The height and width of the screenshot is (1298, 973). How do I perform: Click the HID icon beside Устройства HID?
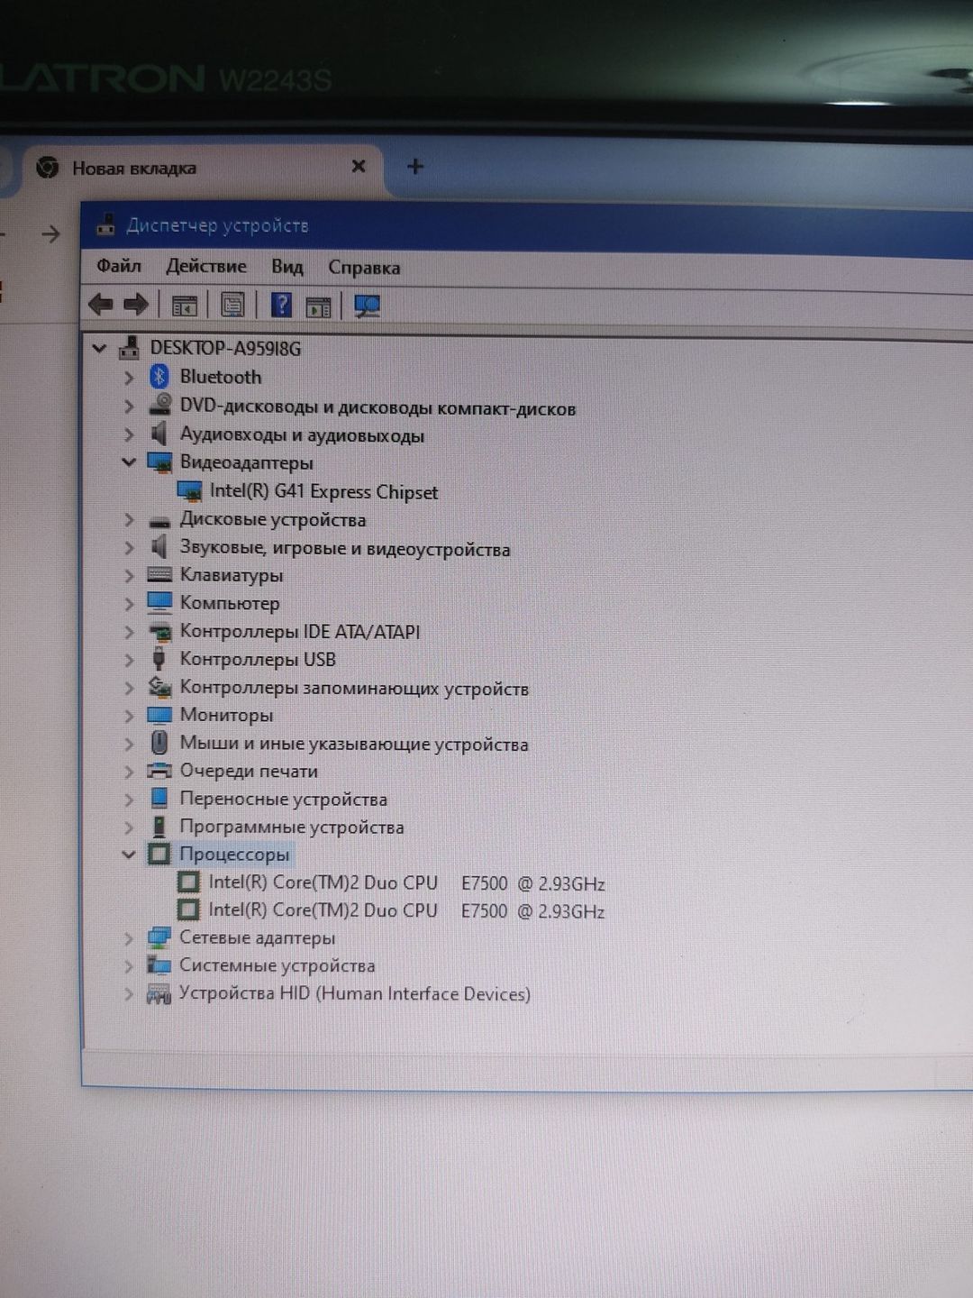159,994
